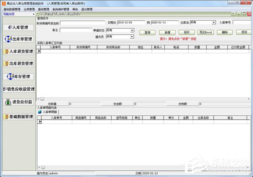The image size is (253, 177).
Task: Click the 型号规格 column header
Action: [122, 118]
